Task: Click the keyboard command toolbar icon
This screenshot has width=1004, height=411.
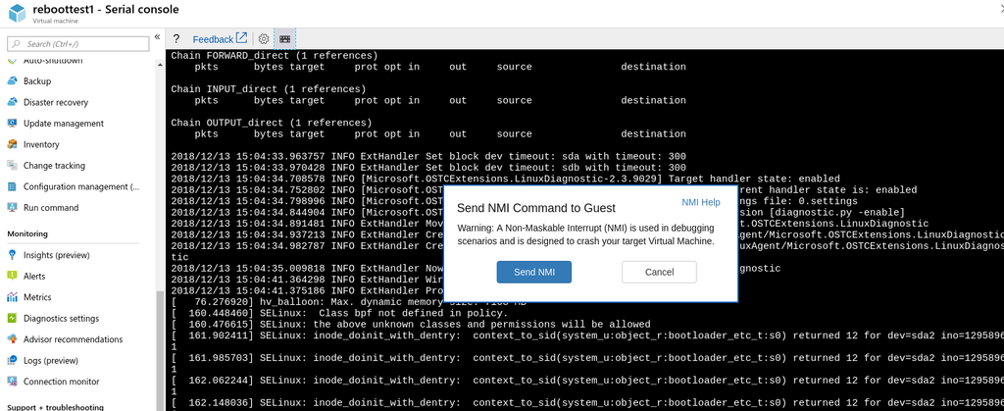Action: click(285, 39)
